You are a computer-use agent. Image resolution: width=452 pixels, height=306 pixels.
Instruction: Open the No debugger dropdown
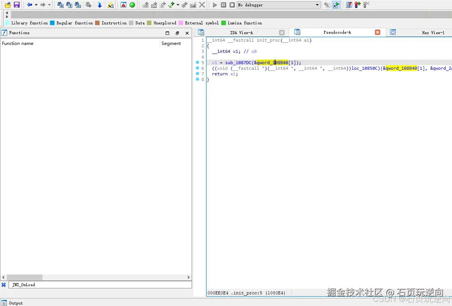[279, 5]
